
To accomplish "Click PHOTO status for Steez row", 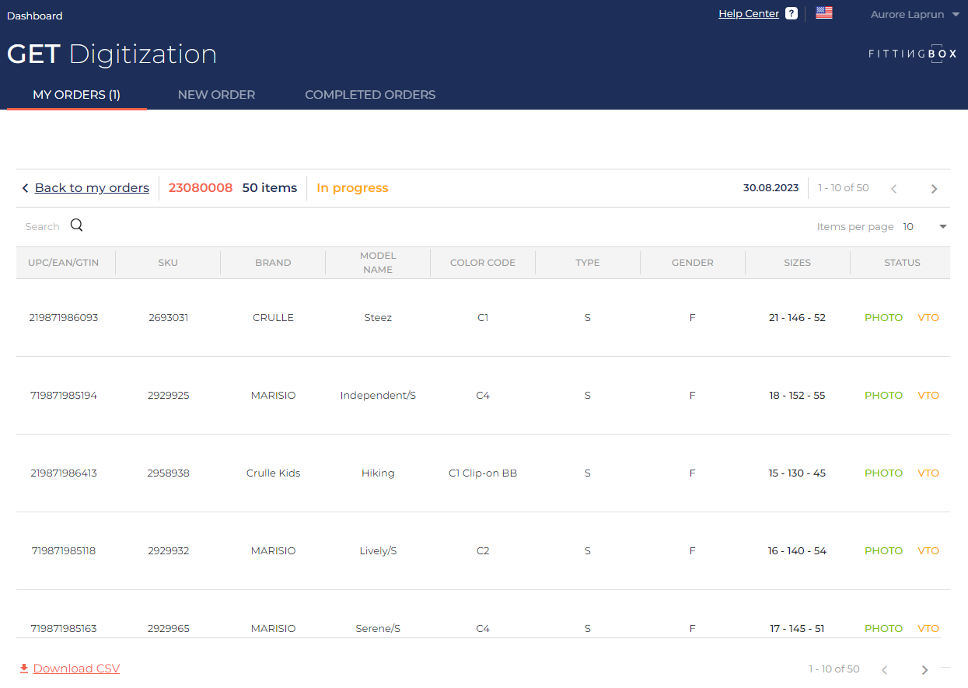I will click(x=883, y=318).
